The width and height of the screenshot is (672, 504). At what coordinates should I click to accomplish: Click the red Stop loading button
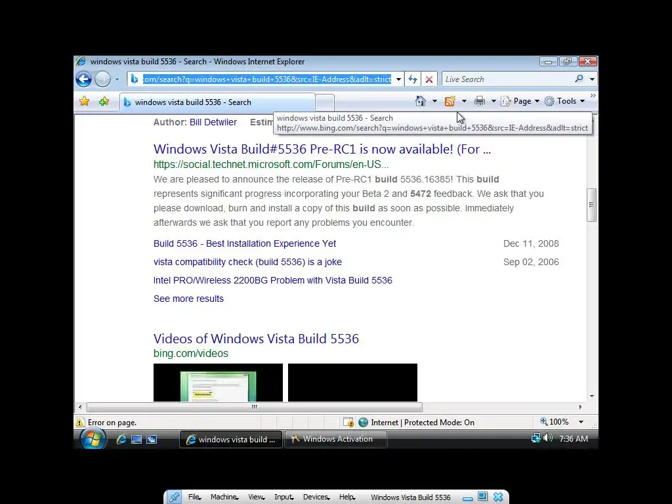[429, 79]
